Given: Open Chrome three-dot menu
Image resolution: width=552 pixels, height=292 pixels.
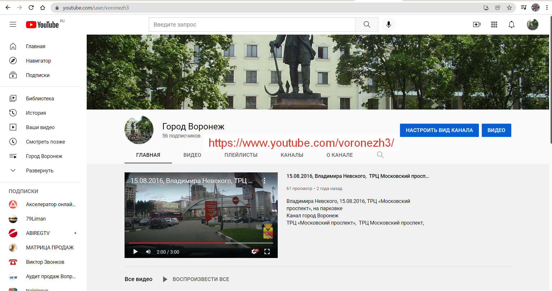Looking at the screenshot, I should 547,7.
